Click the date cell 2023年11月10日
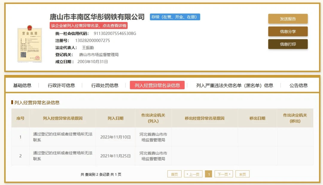This screenshot has height=185, width=323. click(x=115, y=137)
